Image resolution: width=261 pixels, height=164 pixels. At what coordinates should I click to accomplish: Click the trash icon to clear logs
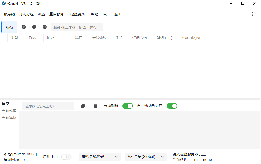pos(95,106)
